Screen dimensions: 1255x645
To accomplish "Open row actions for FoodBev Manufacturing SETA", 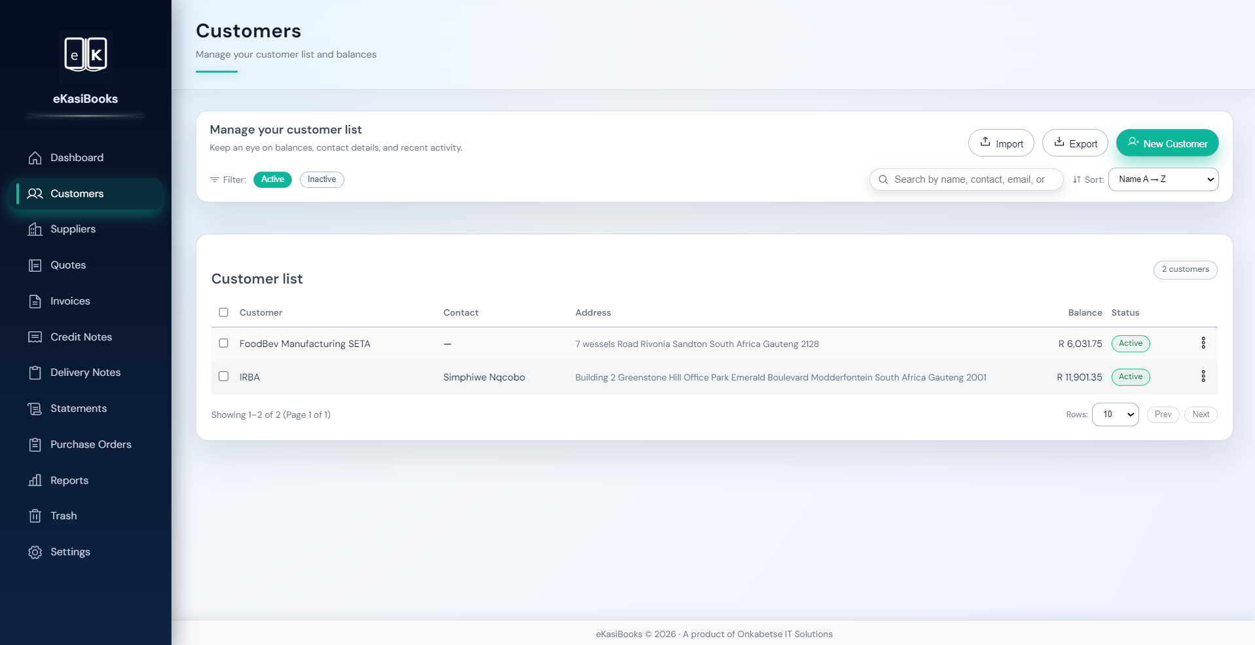I will point(1203,343).
